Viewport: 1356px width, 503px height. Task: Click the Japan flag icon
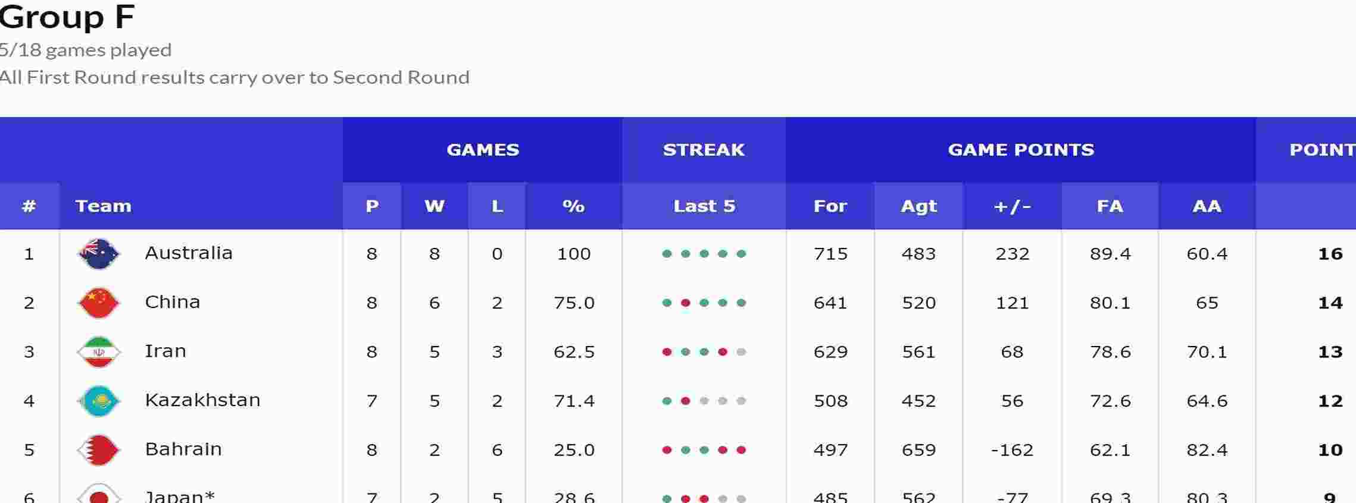99,494
